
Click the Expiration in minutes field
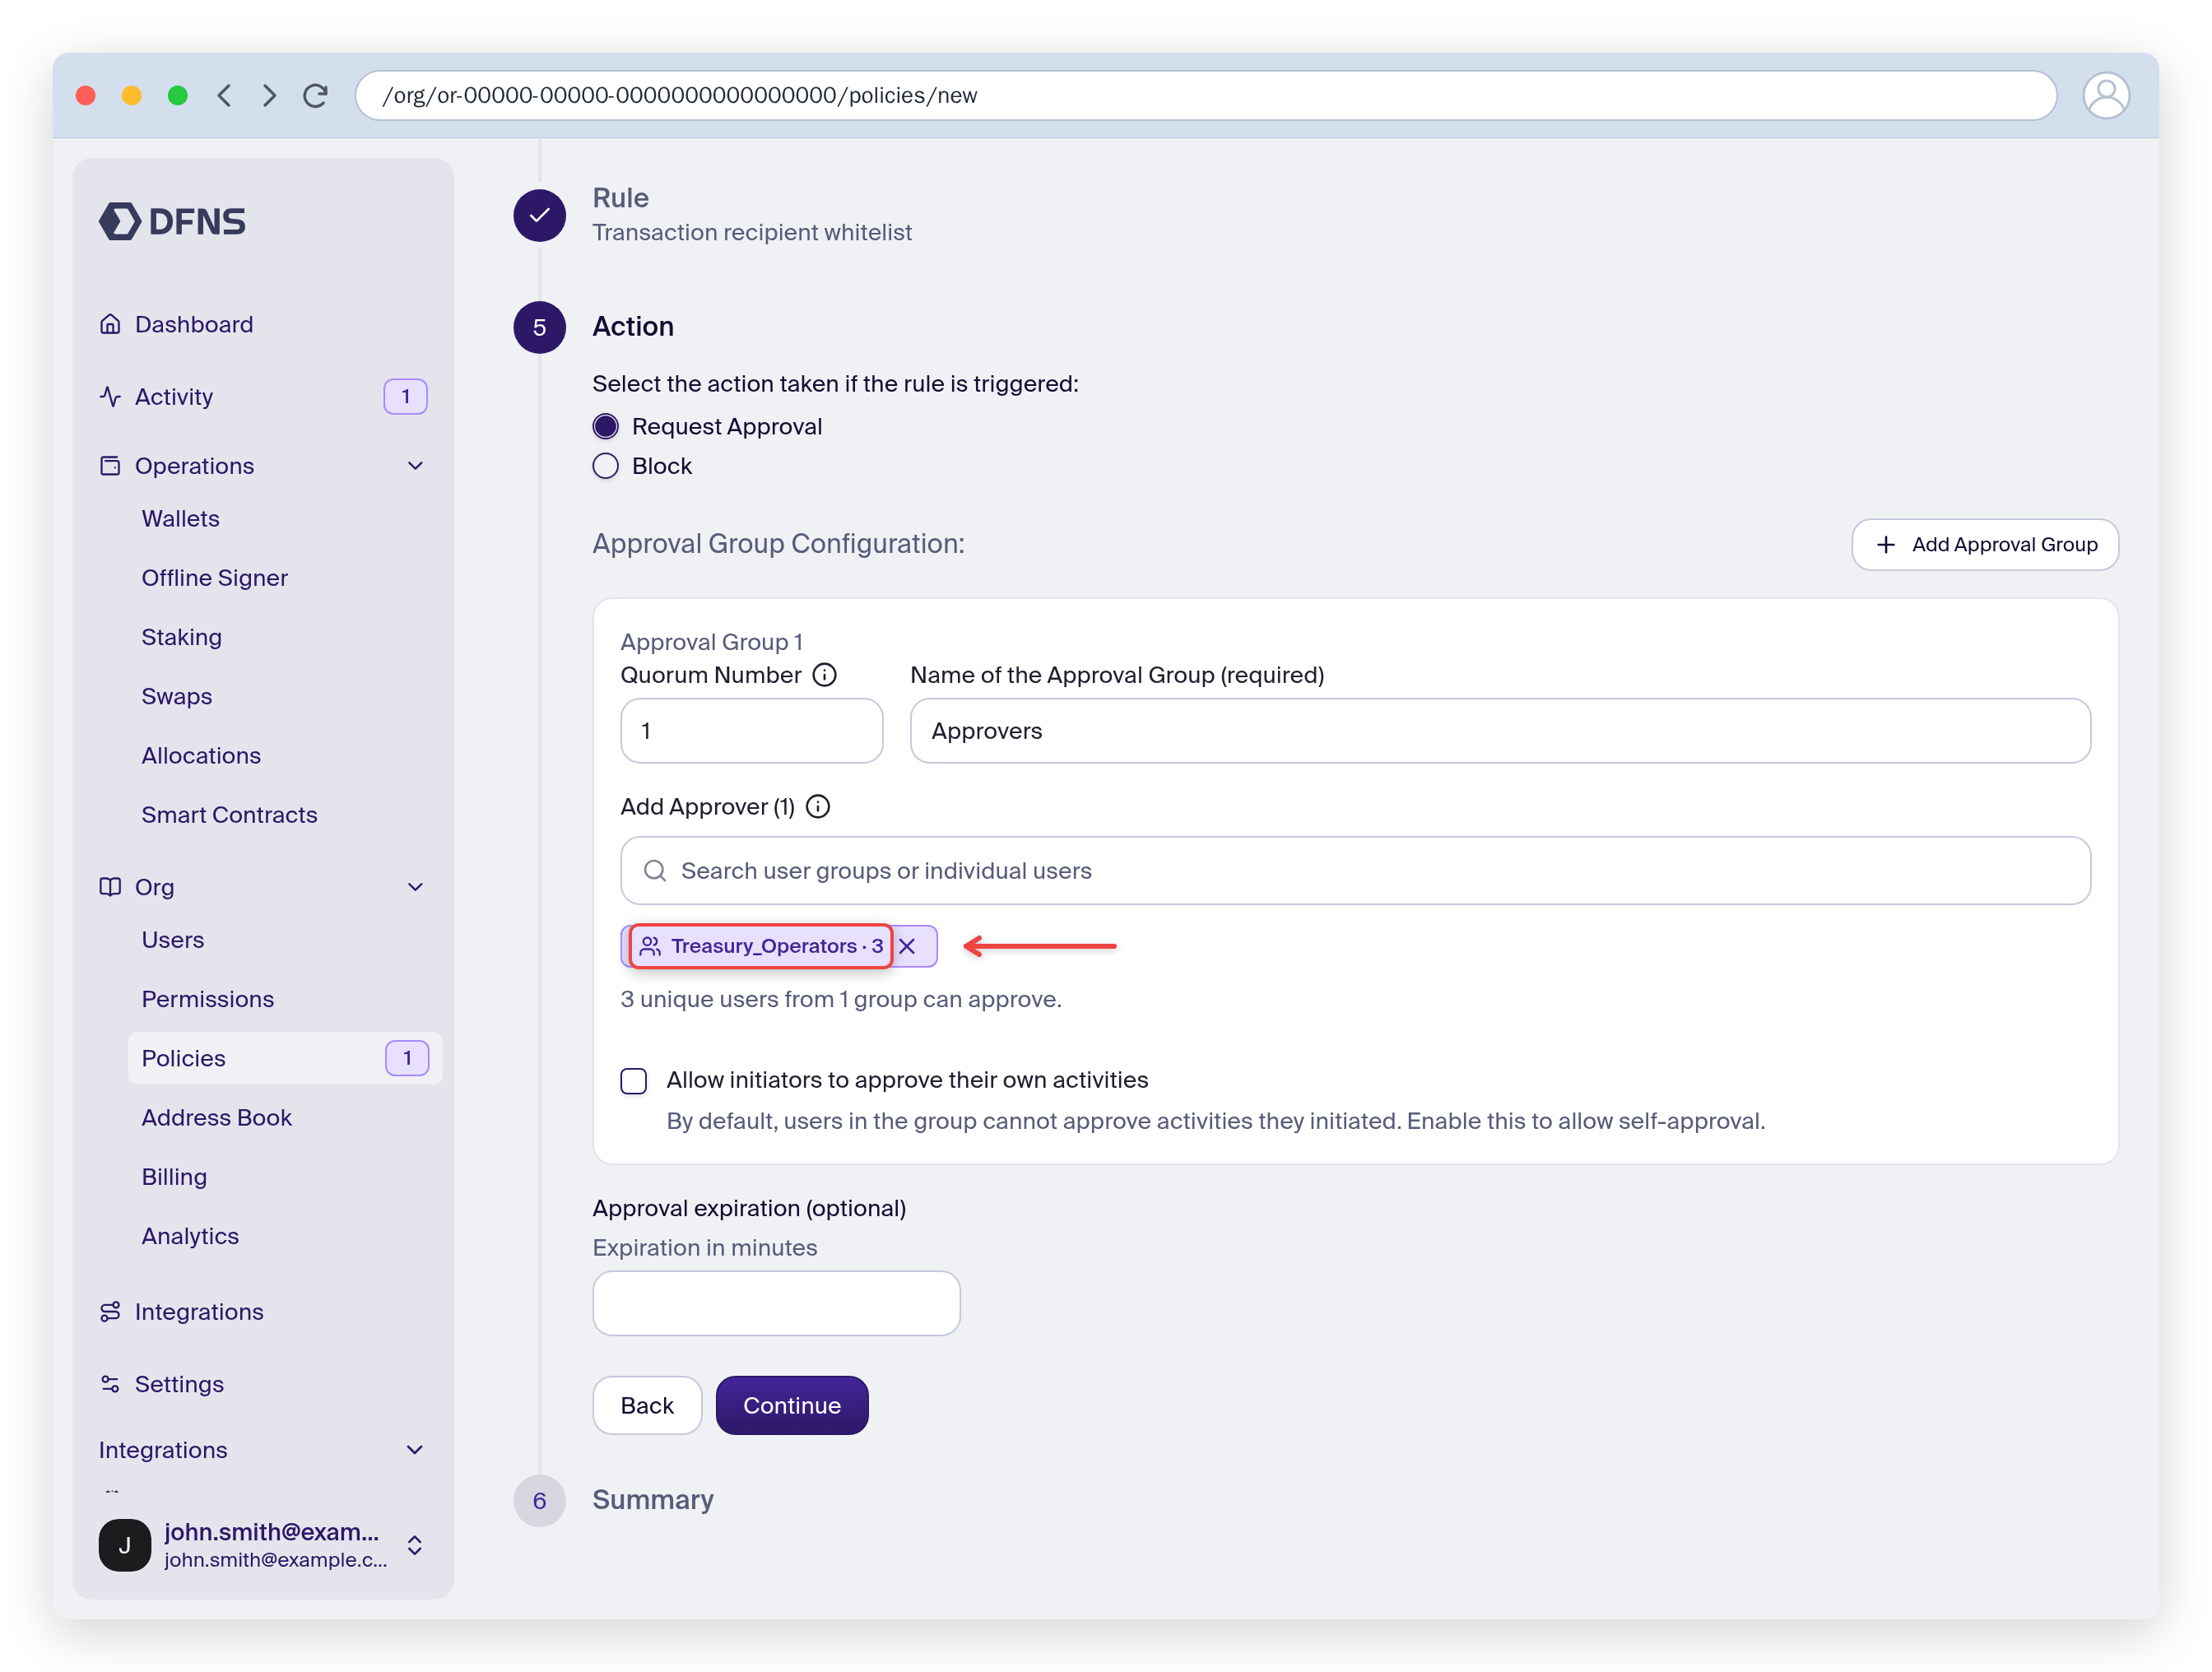776,1303
